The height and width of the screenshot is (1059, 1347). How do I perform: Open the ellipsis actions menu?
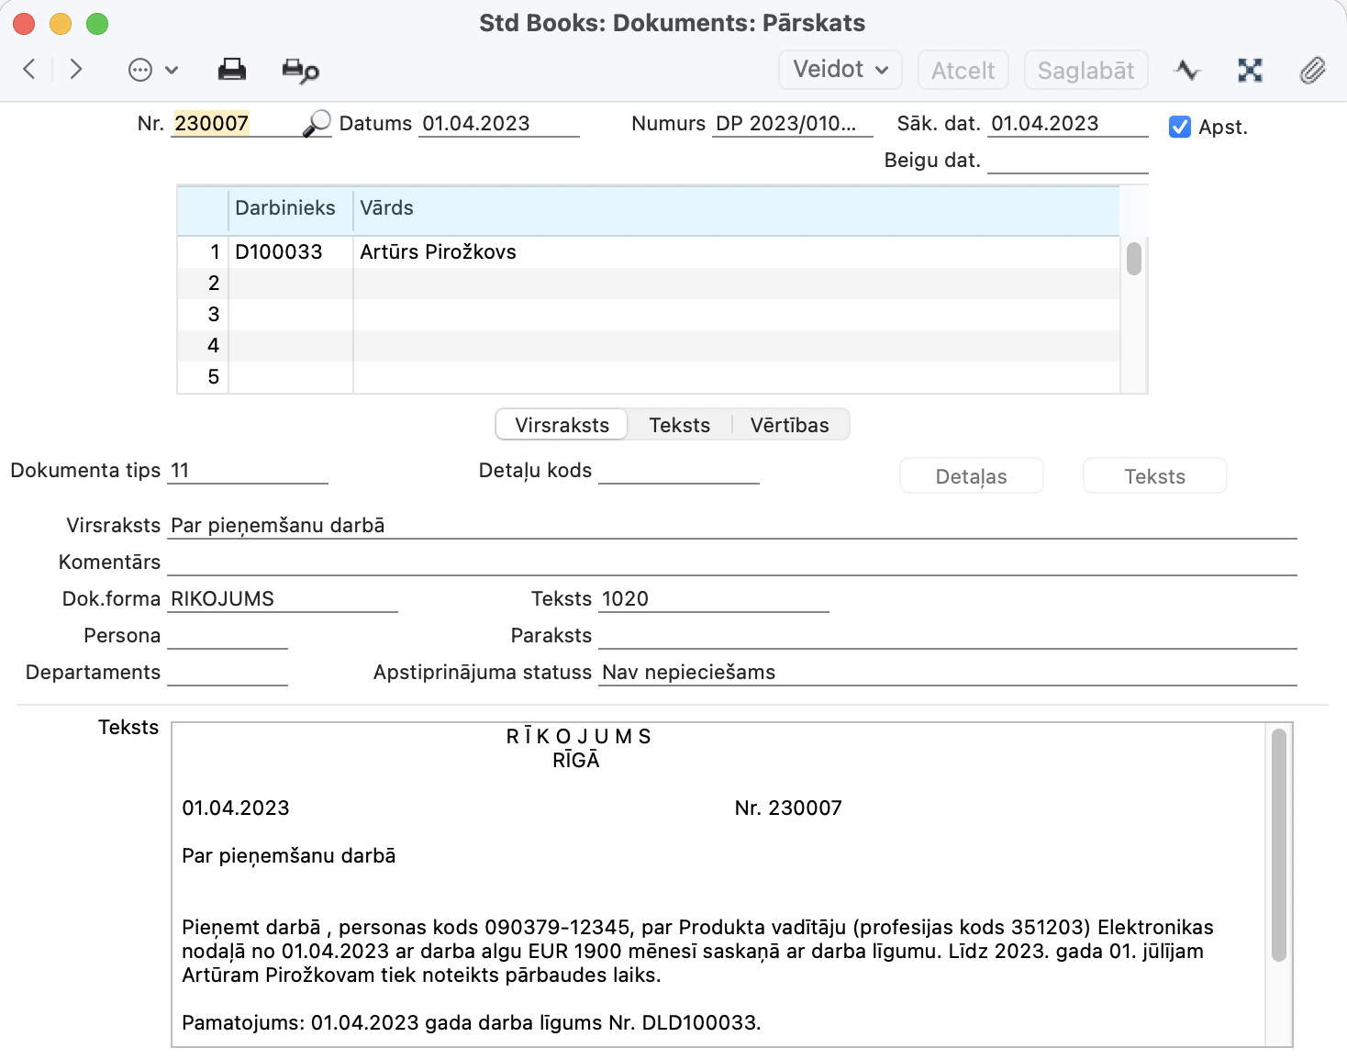click(x=140, y=70)
